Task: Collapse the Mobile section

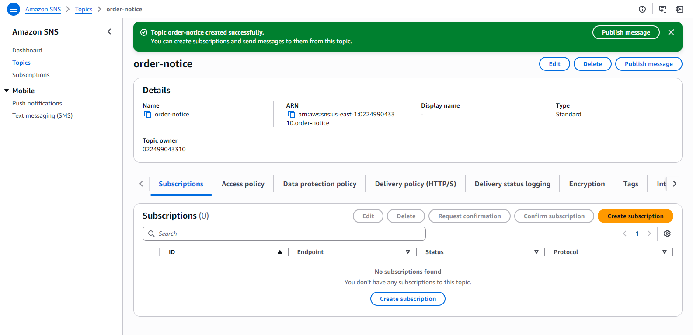Action: [x=7, y=91]
